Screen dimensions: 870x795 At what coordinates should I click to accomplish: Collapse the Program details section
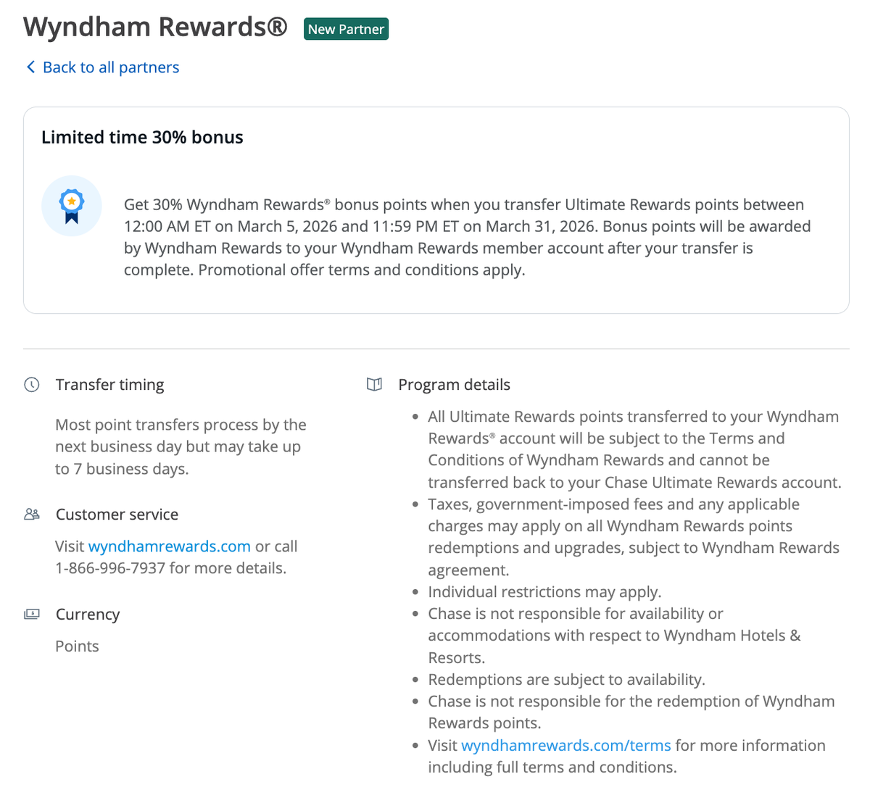click(x=454, y=385)
